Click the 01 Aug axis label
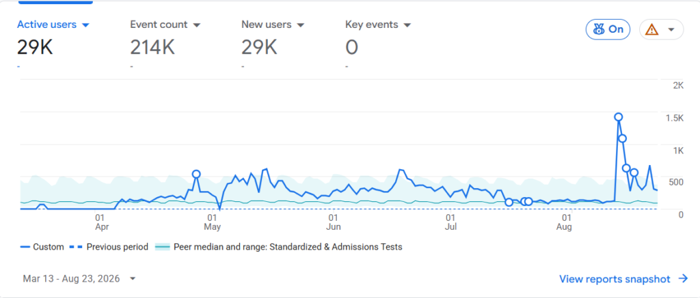700x298 pixels. tap(565, 222)
